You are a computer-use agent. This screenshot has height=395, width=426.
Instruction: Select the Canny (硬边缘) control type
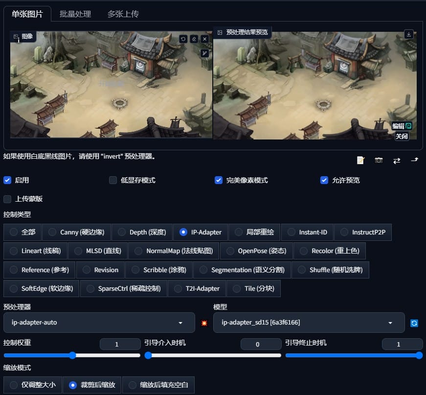click(x=77, y=232)
